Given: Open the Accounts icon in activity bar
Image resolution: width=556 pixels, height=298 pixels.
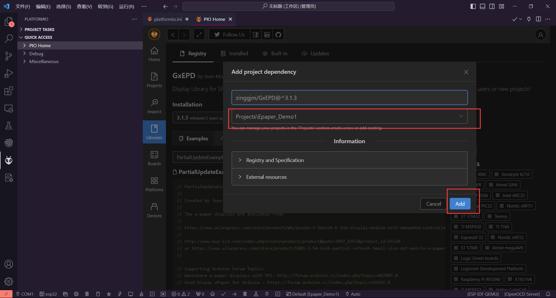Looking at the screenshot, I should click(9, 264).
